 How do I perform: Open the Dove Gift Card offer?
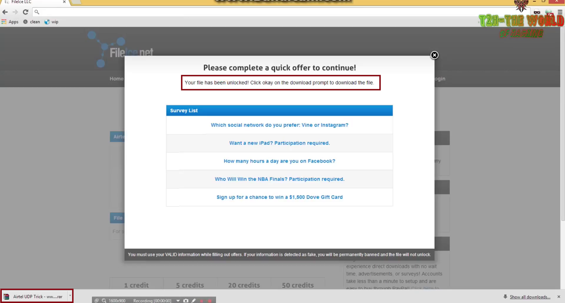pos(279,197)
